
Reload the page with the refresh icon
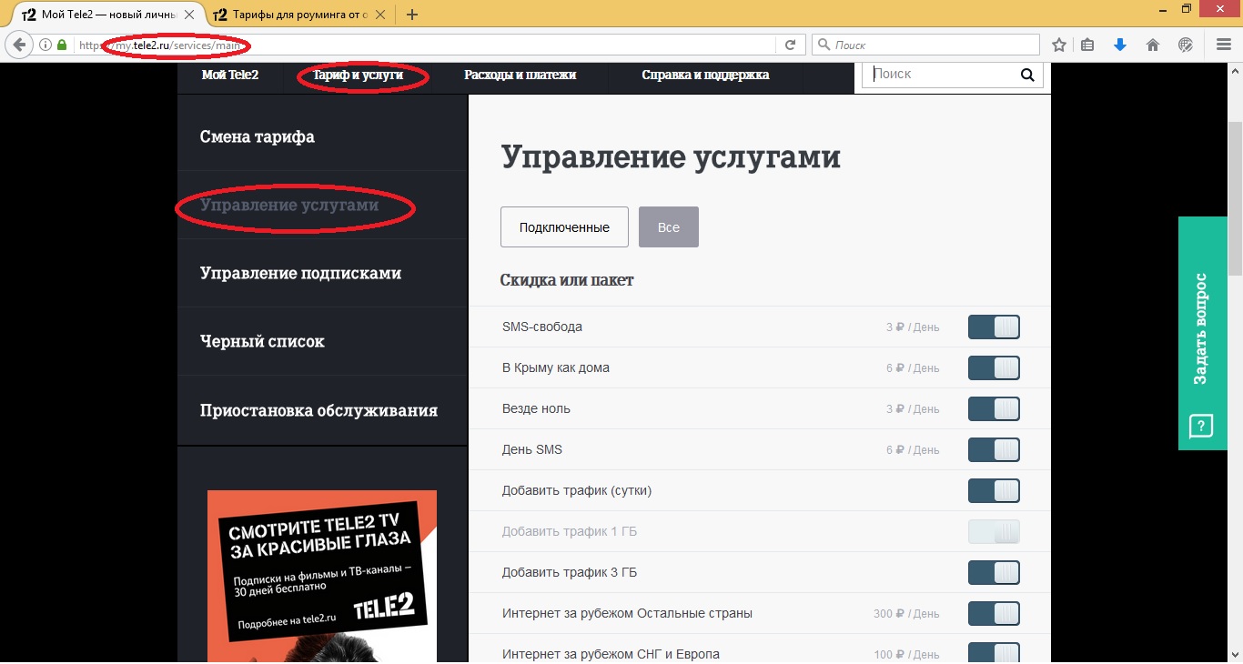click(790, 45)
